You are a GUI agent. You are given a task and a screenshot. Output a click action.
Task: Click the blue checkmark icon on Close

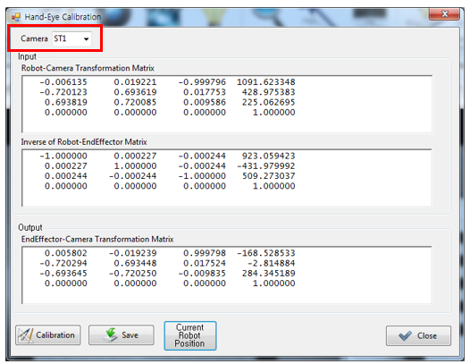click(x=405, y=335)
